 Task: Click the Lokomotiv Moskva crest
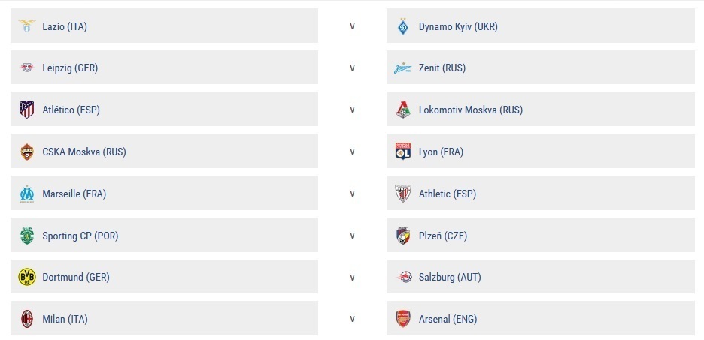click(x=402, y=110)
